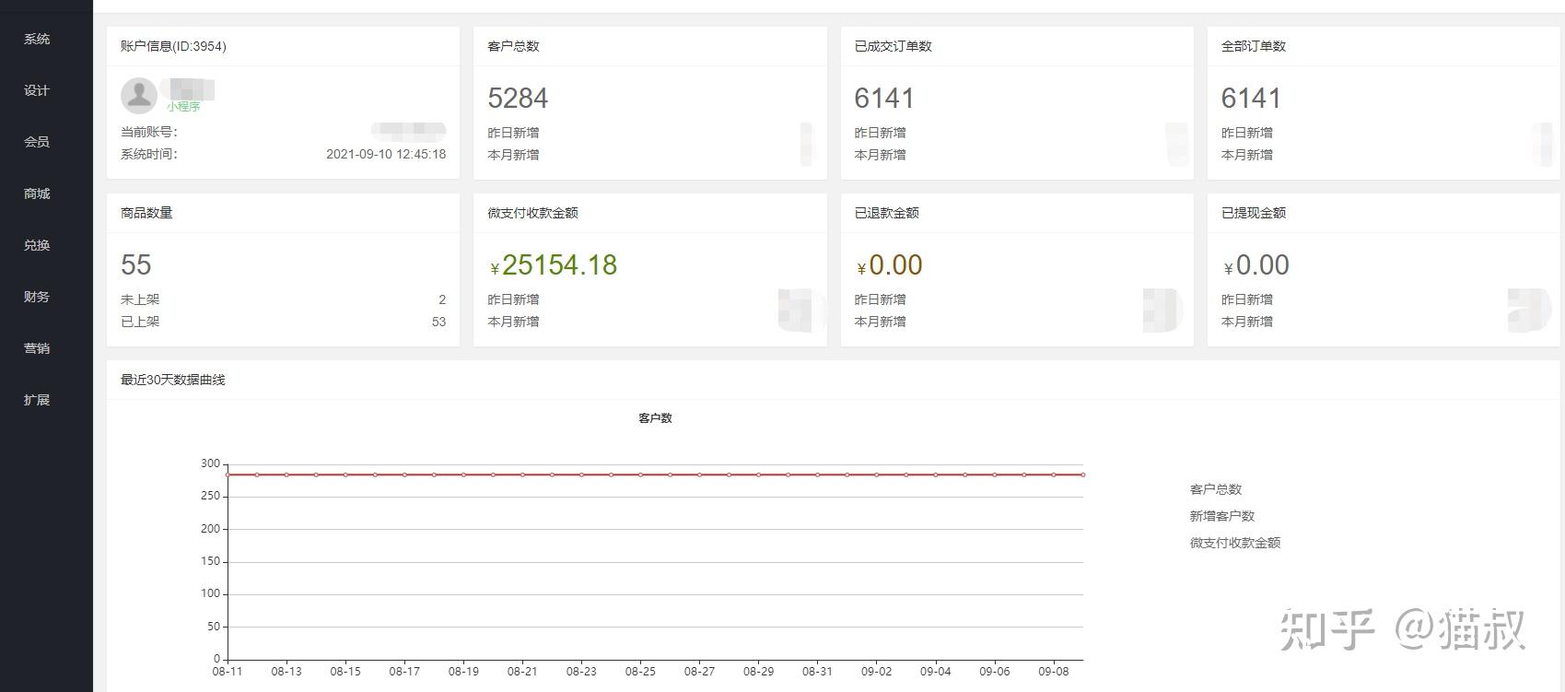This screenshot has width=1565, height=692.
Task: Click the 小程序 label under the avatar
Action: pyautogui.click(x=183, y=107)
